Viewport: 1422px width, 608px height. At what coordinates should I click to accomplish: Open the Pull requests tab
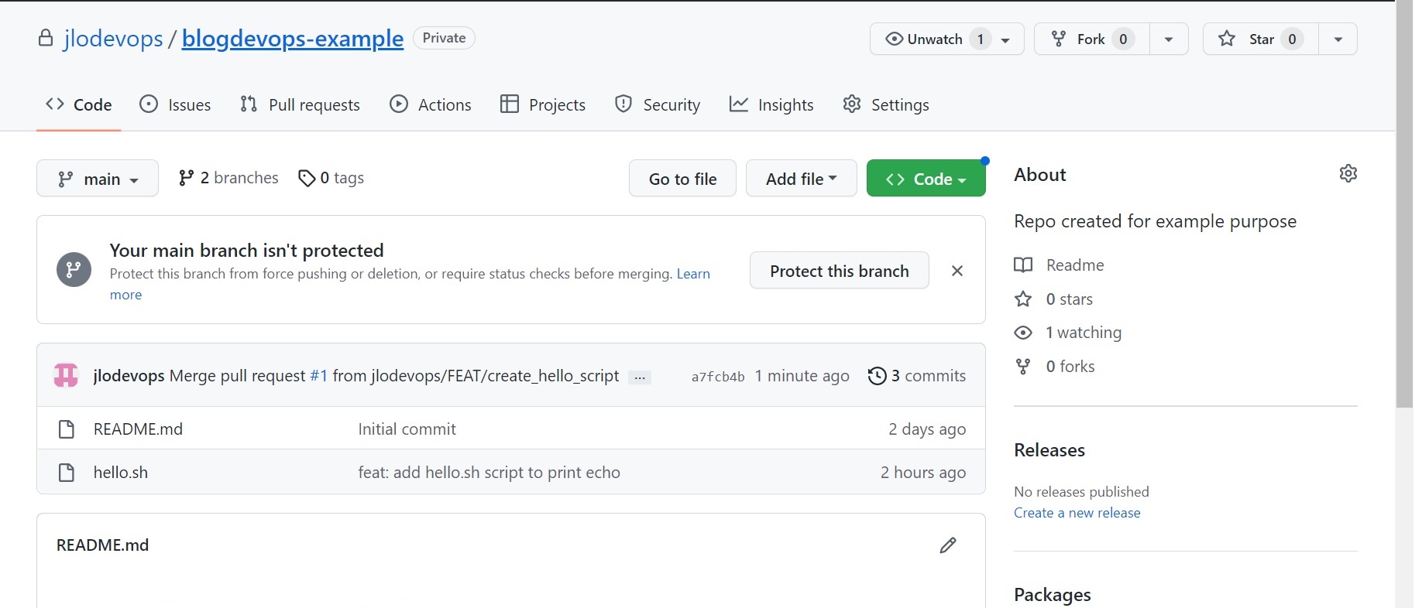pyautogui.click(x=300, y=104)
